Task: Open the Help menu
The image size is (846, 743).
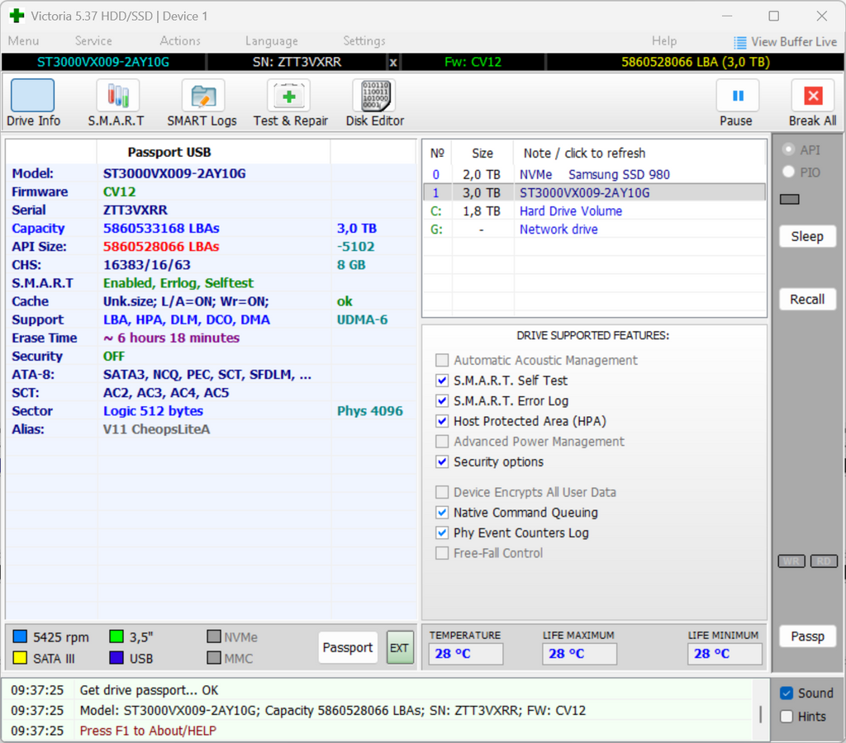Action: click(x=664, y=41)
